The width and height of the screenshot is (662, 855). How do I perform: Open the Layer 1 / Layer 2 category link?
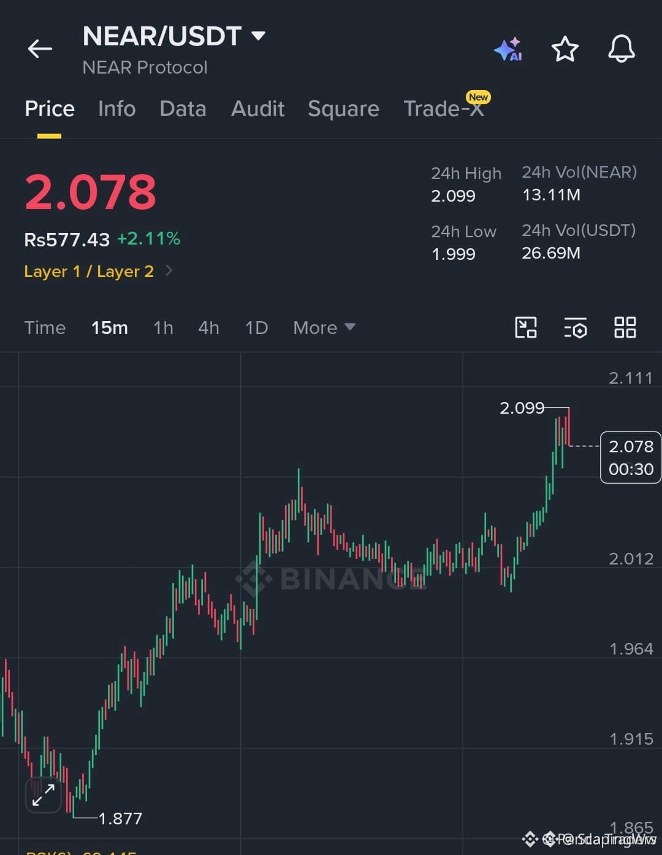click(x=89, y=271)
